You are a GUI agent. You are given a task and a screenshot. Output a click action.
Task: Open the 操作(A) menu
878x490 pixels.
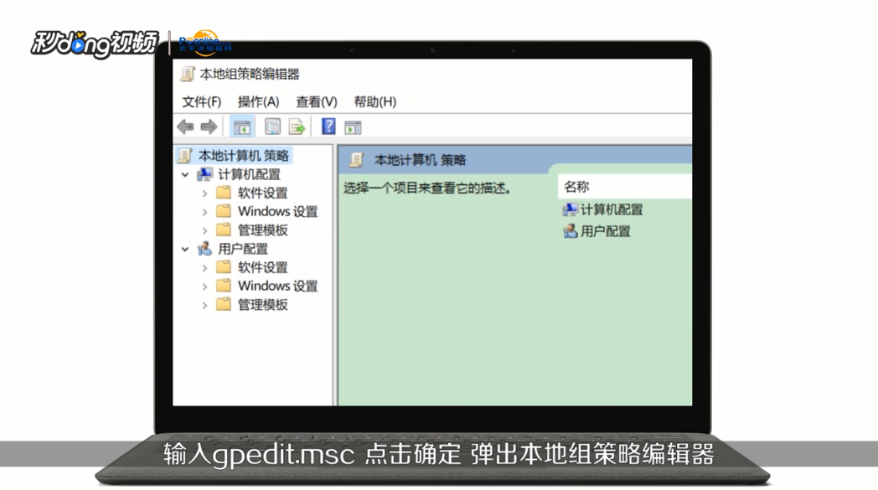coord(258,102)
